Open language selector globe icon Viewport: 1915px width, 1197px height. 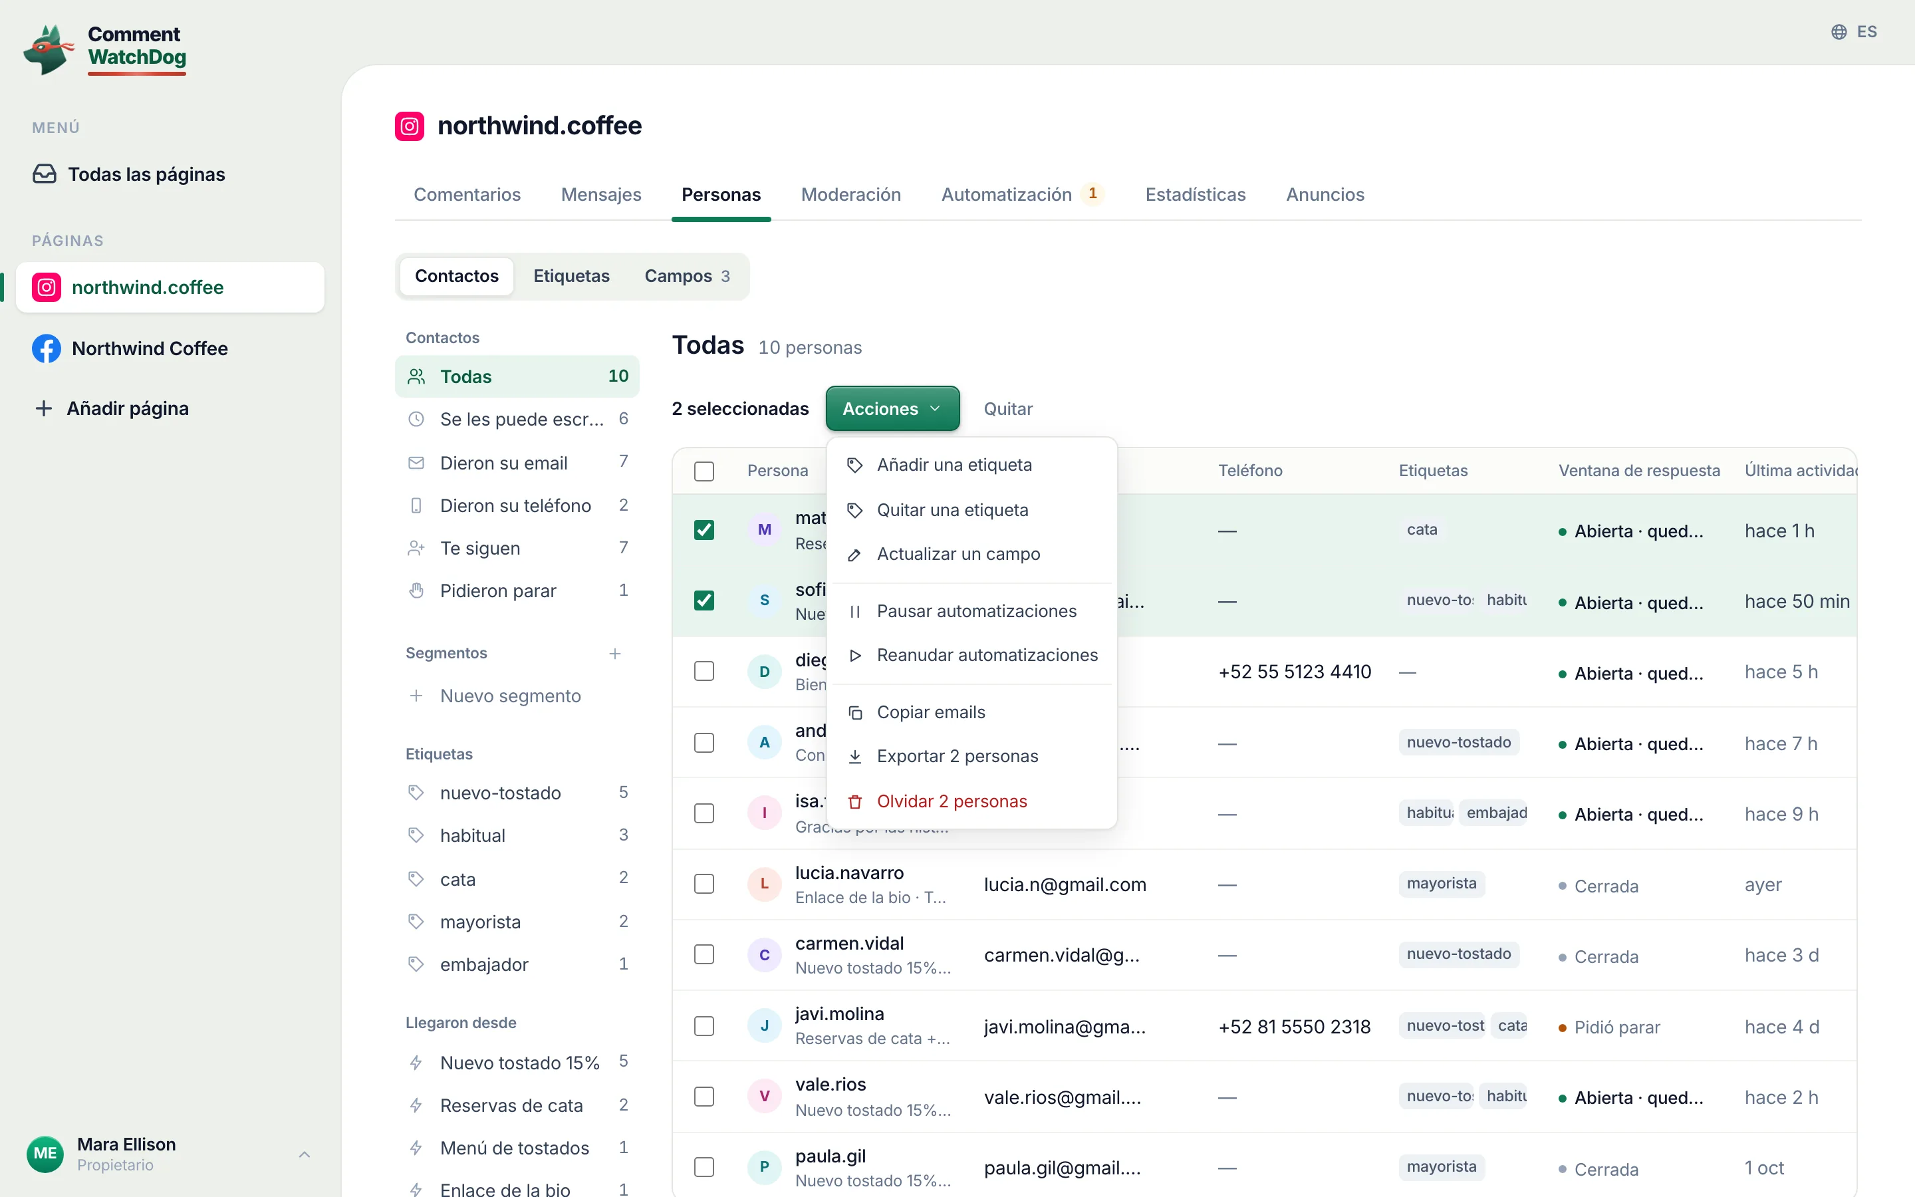(1839, 32)
